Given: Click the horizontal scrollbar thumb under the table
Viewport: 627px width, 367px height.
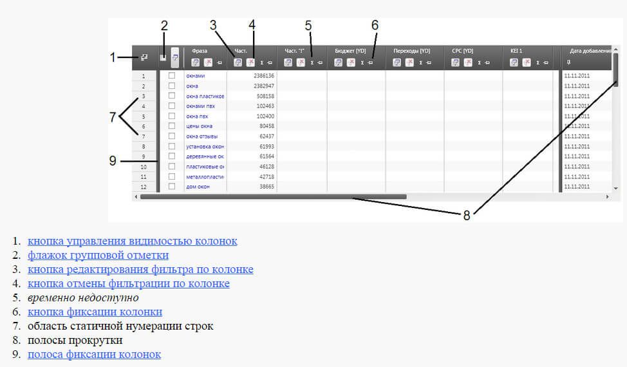Looking at the screenshot, I should click(273, 196).
